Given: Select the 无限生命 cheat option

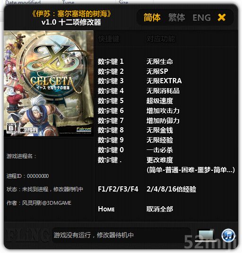Looking at the screenshot, I should coord(160,61).
